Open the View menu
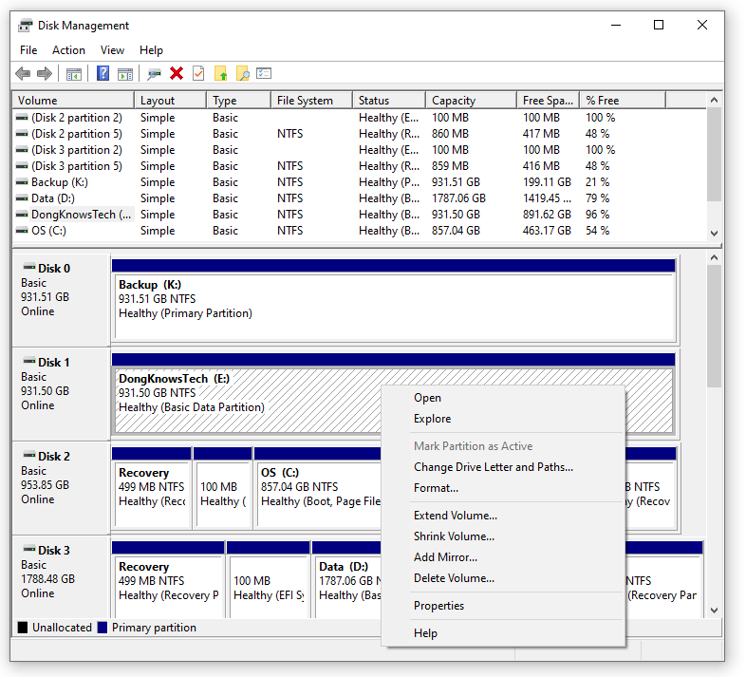The image size is (746, 677). click(x=112, y=50)
